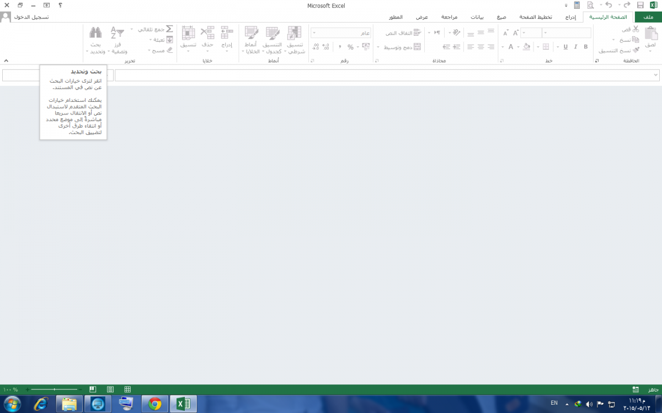This screenshot has width=662, height=413.
Task: Expand the formula bar arrow
Action: [x=655, y=74]
